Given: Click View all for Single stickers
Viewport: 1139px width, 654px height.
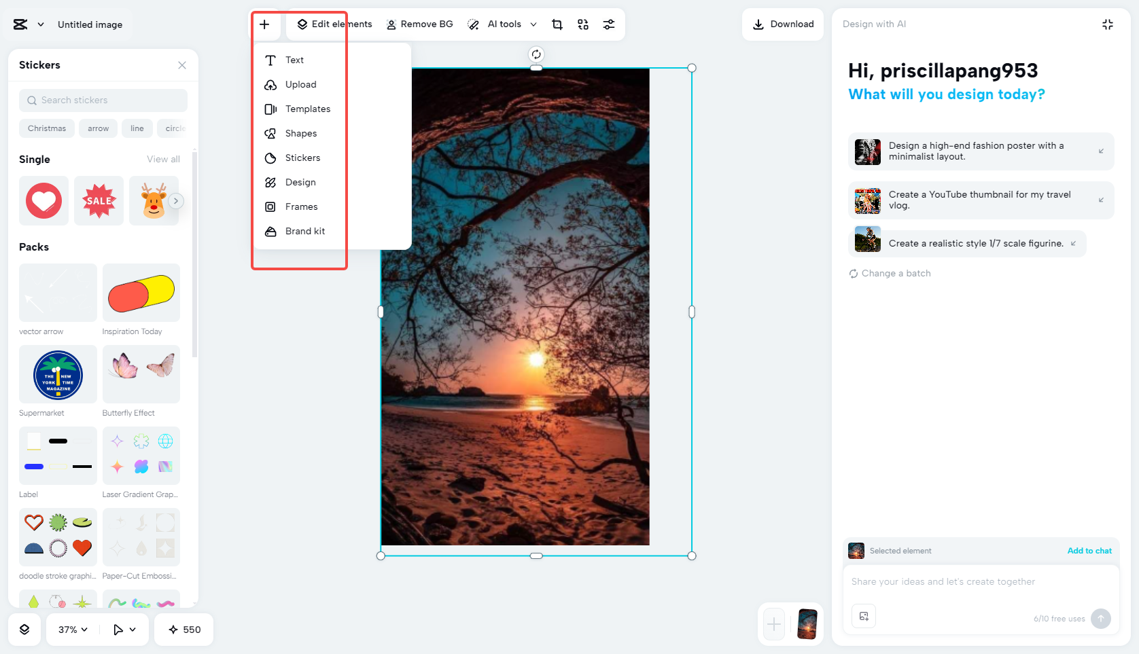Looking at the screenshot, I should [x=164, y=159].
